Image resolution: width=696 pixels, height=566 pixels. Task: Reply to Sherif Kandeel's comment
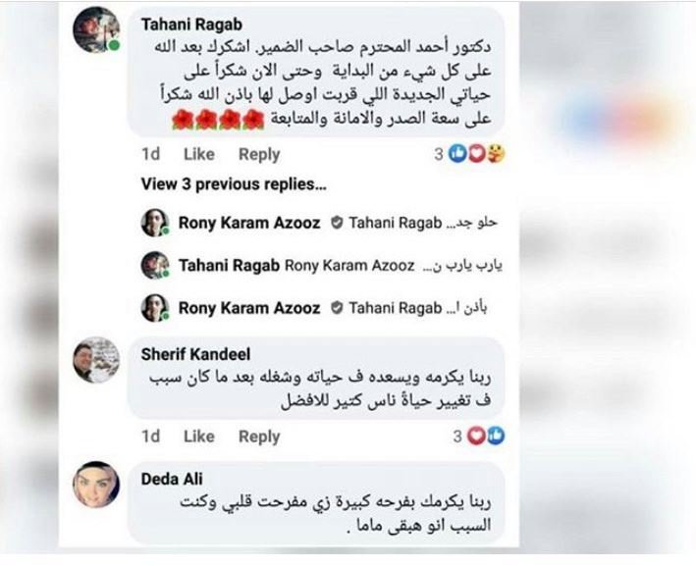point(259,437)
